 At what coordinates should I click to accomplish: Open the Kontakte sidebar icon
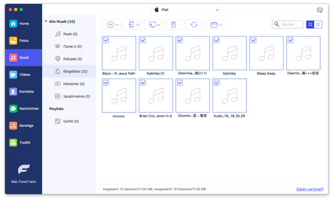[x=13, y=91]
